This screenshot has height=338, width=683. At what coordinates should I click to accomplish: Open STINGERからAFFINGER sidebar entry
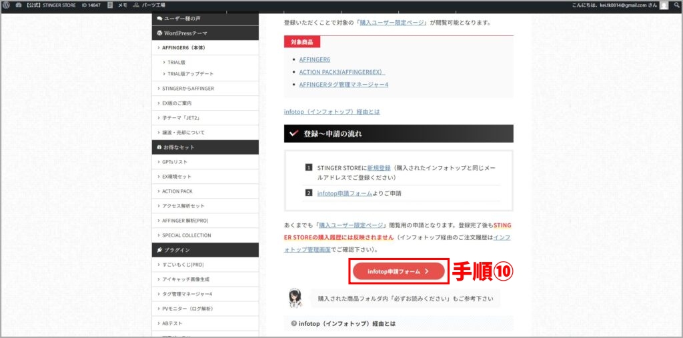187,88
